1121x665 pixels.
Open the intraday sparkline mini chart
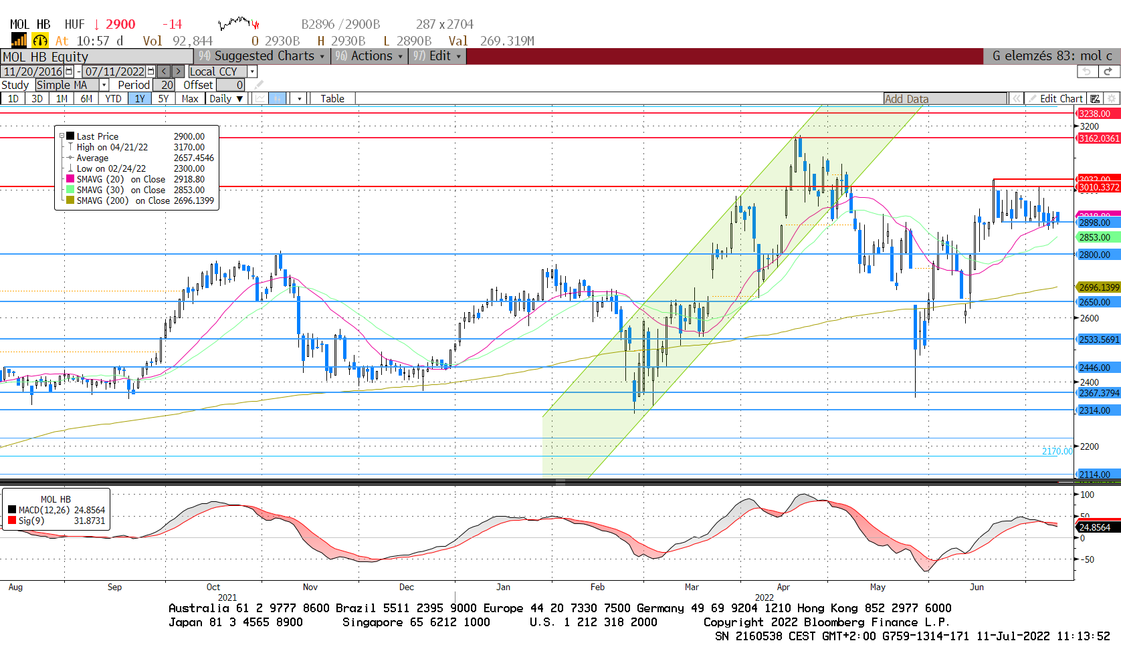(239, 24)
